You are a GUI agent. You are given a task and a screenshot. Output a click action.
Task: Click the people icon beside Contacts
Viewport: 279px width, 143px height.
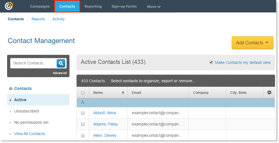[x=11, y=88]
